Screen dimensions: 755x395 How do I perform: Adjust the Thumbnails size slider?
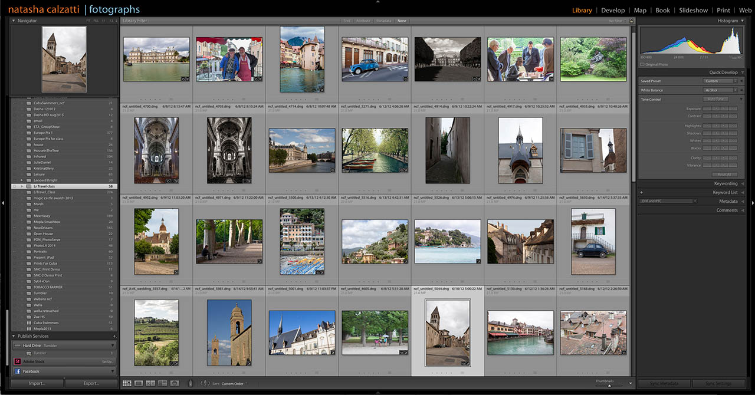tap(609, 386)
